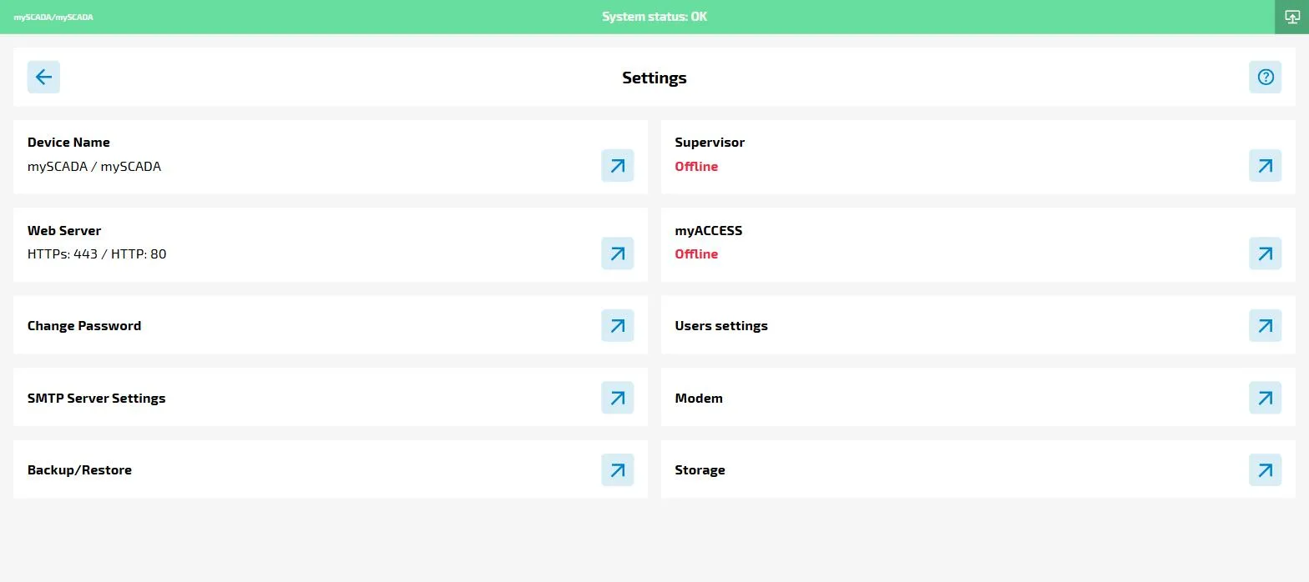Click the Settings page title
The width and height of the screenshot is (1309, 582).
[654, 78]
